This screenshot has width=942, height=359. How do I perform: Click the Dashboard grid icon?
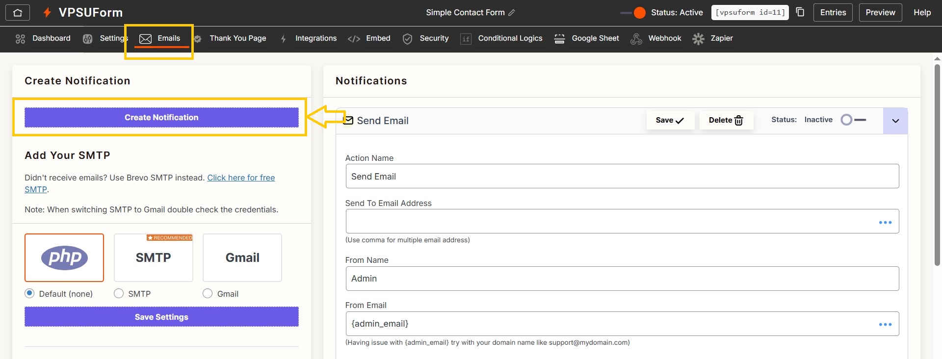20,39
